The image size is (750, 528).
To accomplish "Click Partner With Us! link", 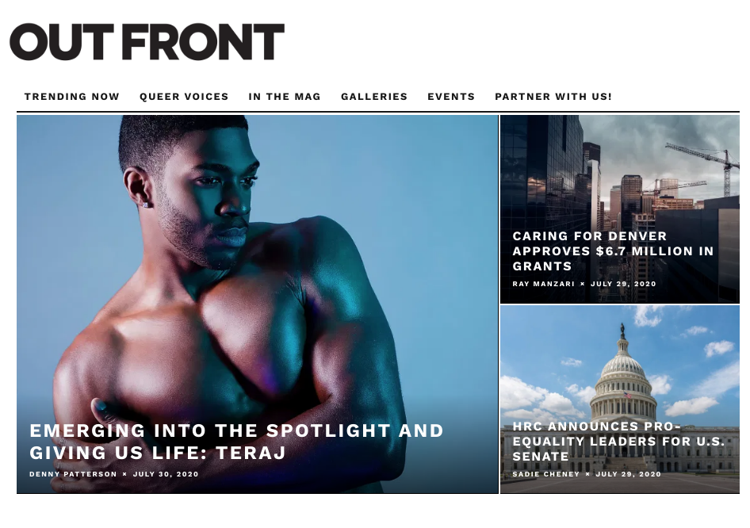I will tap(553, 97).
